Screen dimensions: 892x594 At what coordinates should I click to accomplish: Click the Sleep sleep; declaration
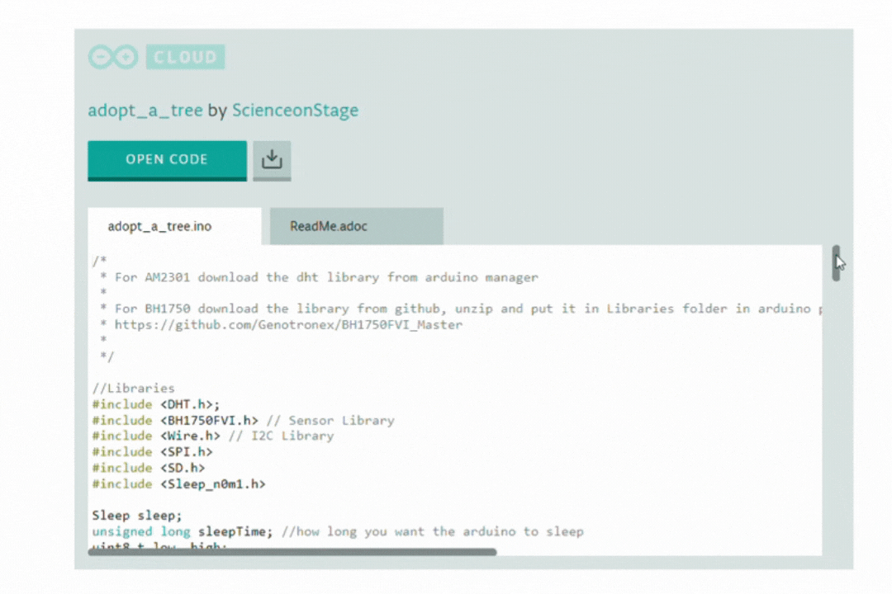pyautogui.click(x=136, y=515)
